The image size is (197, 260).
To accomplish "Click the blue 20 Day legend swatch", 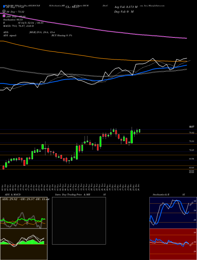I will 4,6.
